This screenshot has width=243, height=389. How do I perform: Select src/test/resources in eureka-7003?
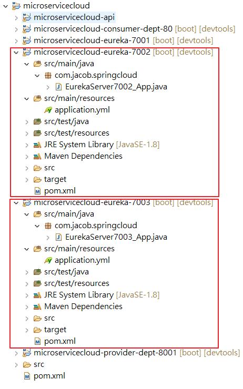(76, 283)
